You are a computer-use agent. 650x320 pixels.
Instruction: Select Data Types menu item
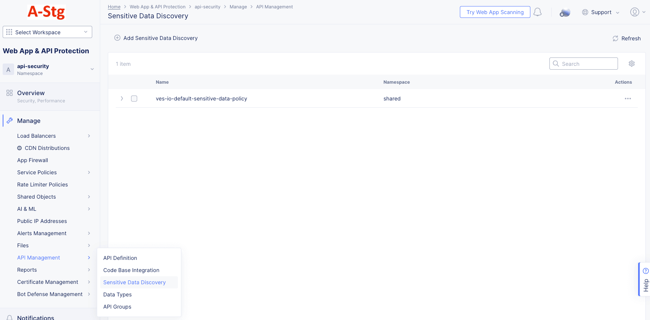pos(117,295)
